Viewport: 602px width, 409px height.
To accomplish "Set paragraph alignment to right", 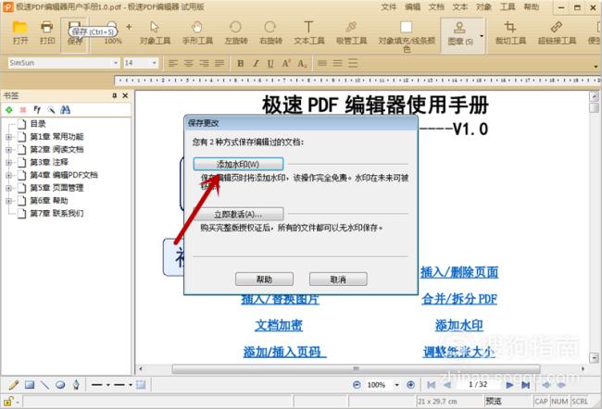I will tap(204, 63).
